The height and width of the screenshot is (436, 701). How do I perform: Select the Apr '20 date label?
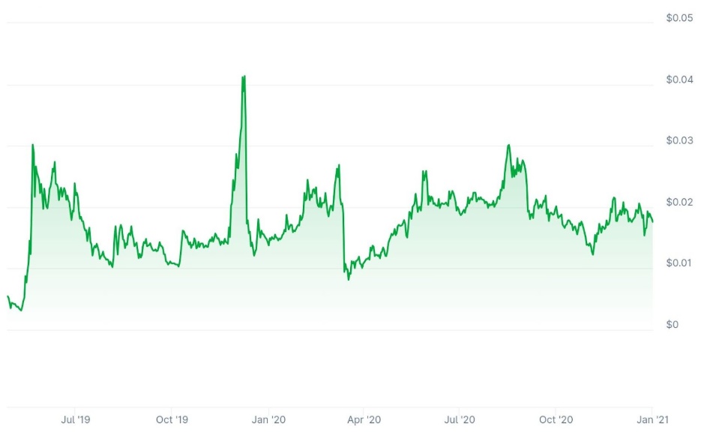(364, 419)
